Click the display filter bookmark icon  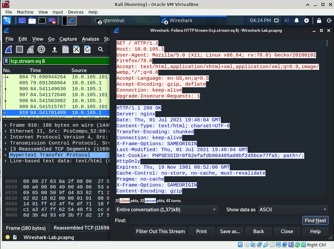pos(6,61)
